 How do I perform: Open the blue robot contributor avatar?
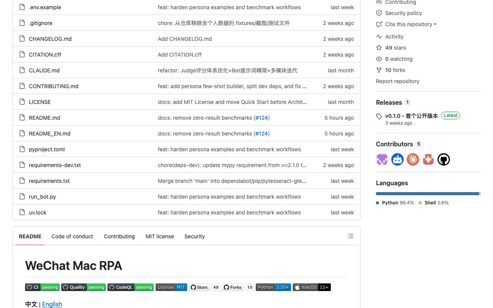(397, 159)
